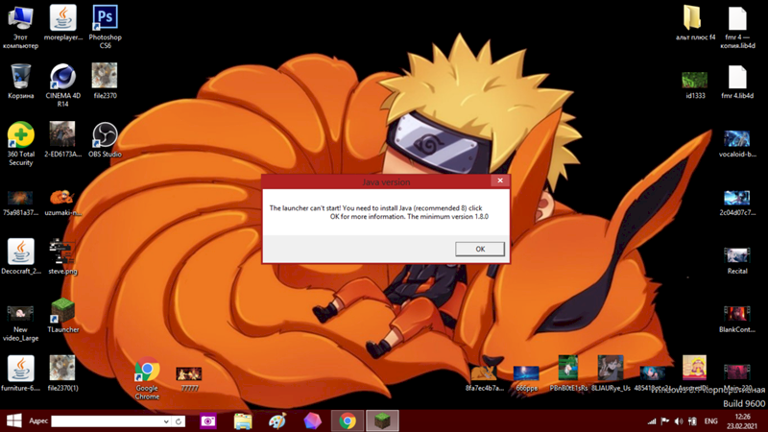Open Photoshop CS6 desktop shortcut
This screenshot has height=432, width=768.
click(x=105, y=19)
